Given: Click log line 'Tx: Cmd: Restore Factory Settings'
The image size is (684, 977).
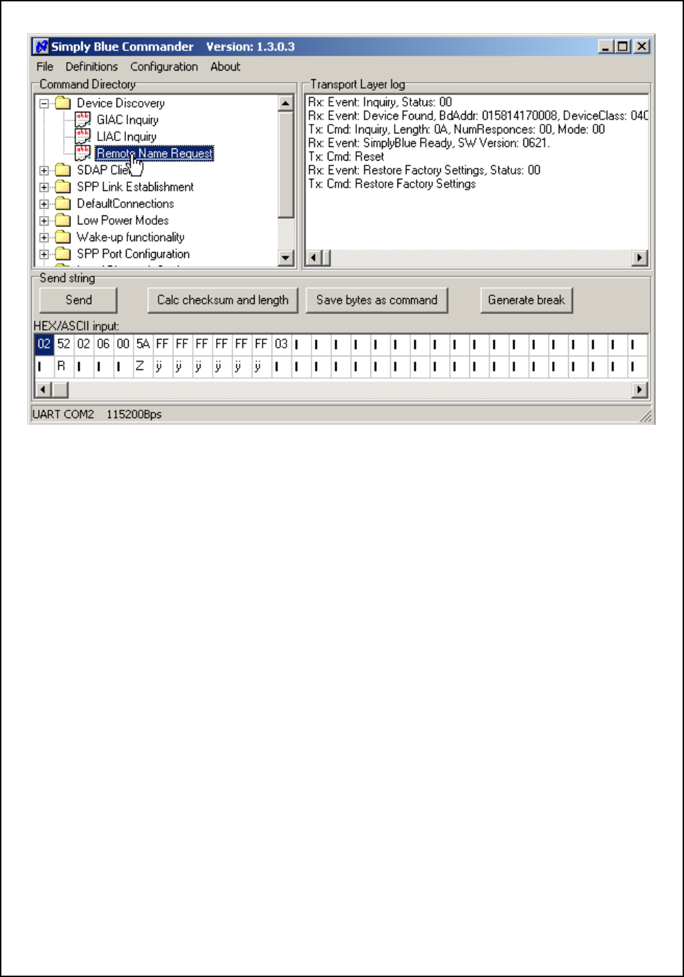Looking at the screenshot, I should (x=391, y=184).
